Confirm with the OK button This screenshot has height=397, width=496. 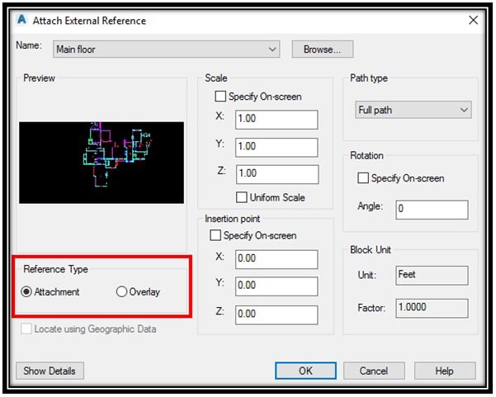click(305, 371)
